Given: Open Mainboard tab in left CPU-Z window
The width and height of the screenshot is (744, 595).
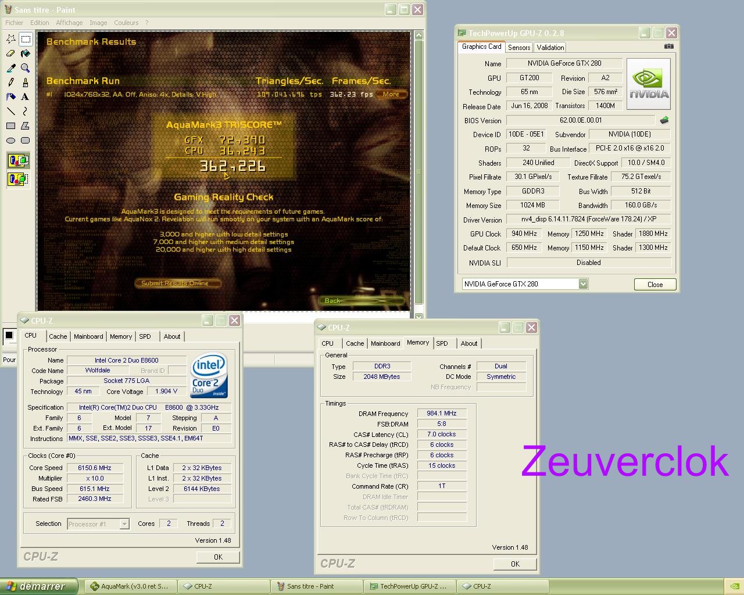Looking at the screenshot, I should point(88,336).
